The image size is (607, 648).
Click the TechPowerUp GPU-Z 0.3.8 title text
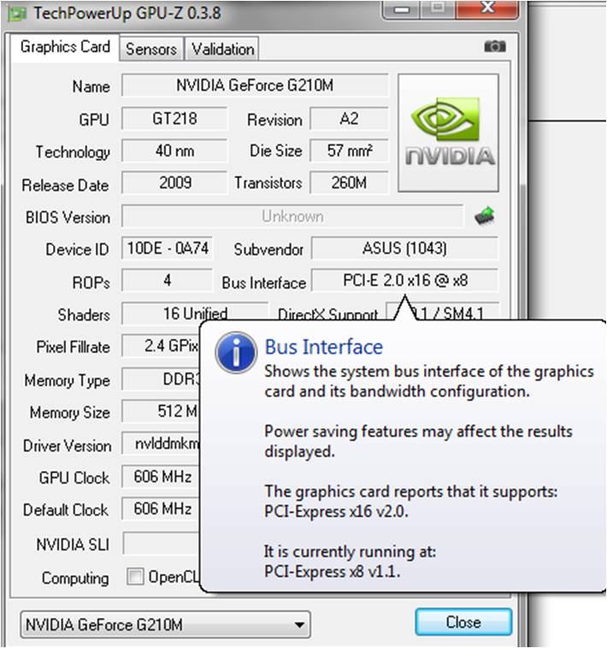[127, 13]
